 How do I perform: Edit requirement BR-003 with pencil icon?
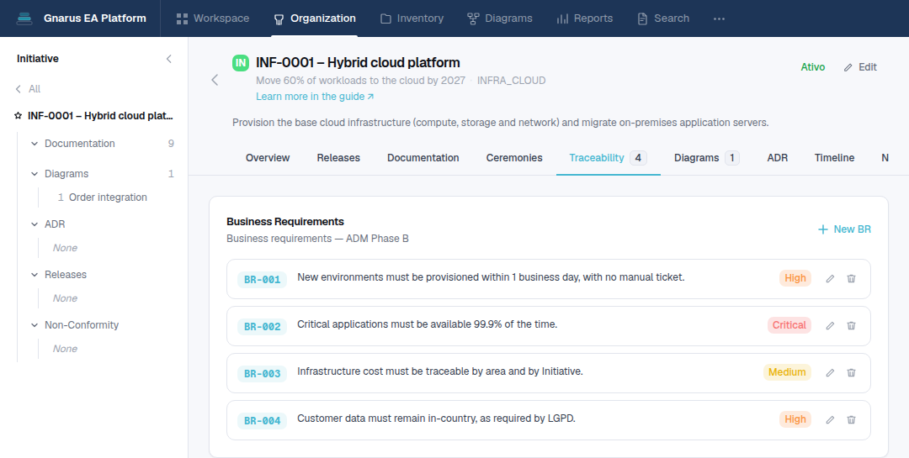(830, 372)
